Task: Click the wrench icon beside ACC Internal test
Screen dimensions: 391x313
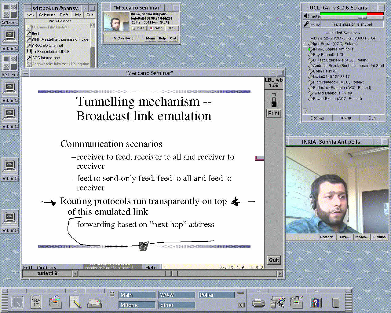Action: (x=29, y=58)
